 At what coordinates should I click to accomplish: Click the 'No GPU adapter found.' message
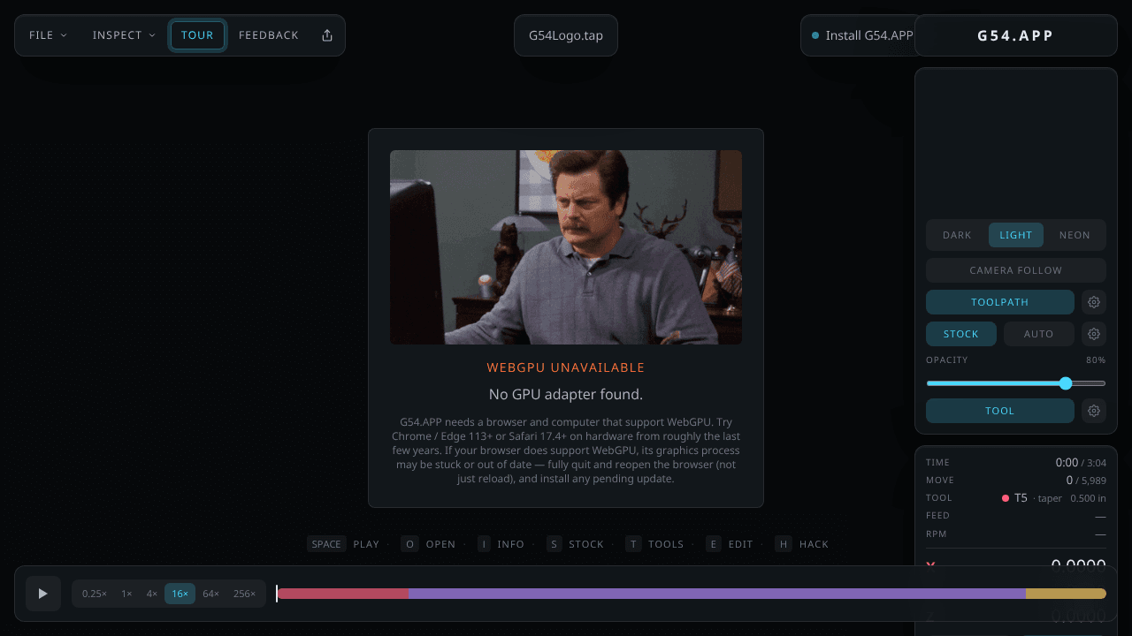(566, 394)
